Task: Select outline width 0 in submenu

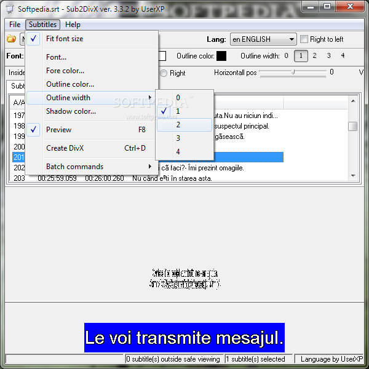Action: [184, 97]
